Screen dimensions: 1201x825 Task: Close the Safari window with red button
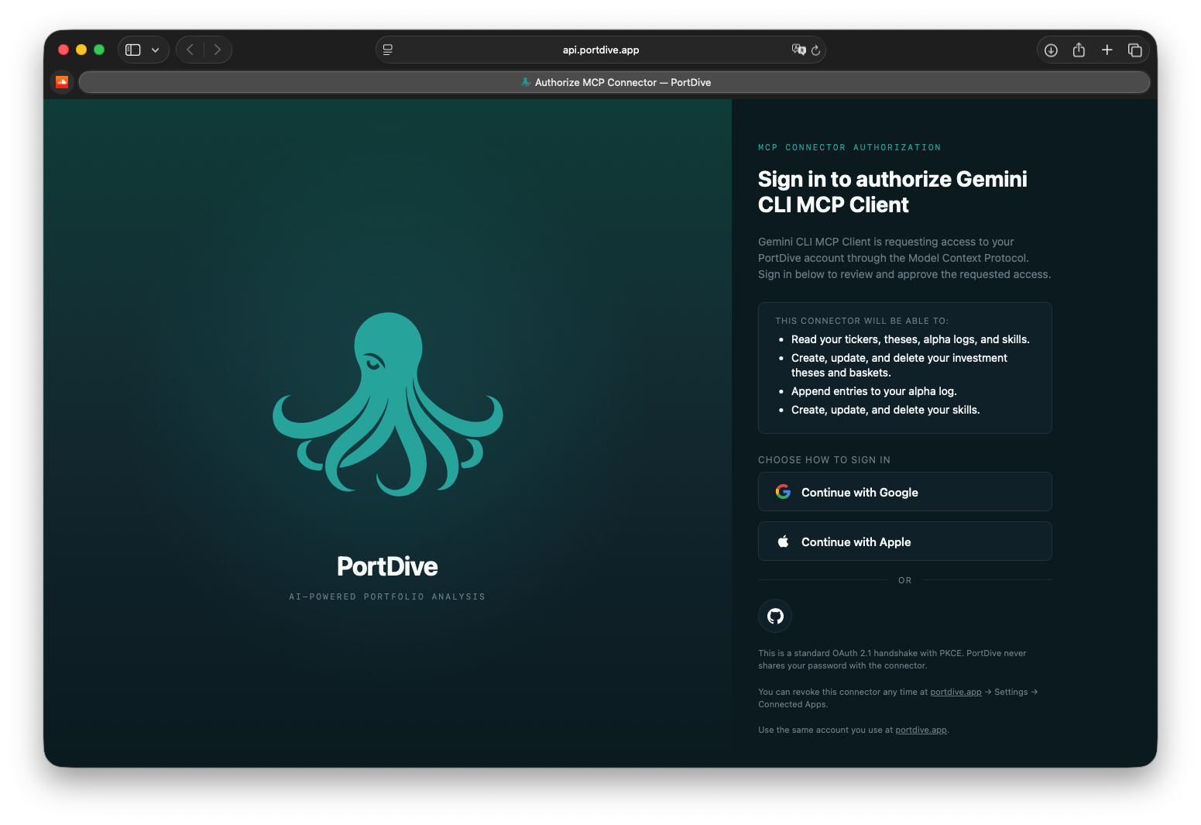(x=63, y=50)
